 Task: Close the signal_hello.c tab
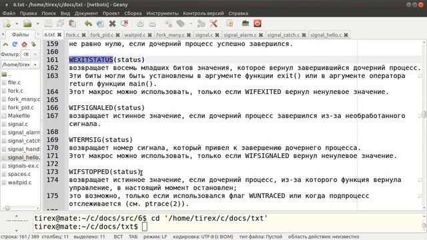click(x=346, y=35)
